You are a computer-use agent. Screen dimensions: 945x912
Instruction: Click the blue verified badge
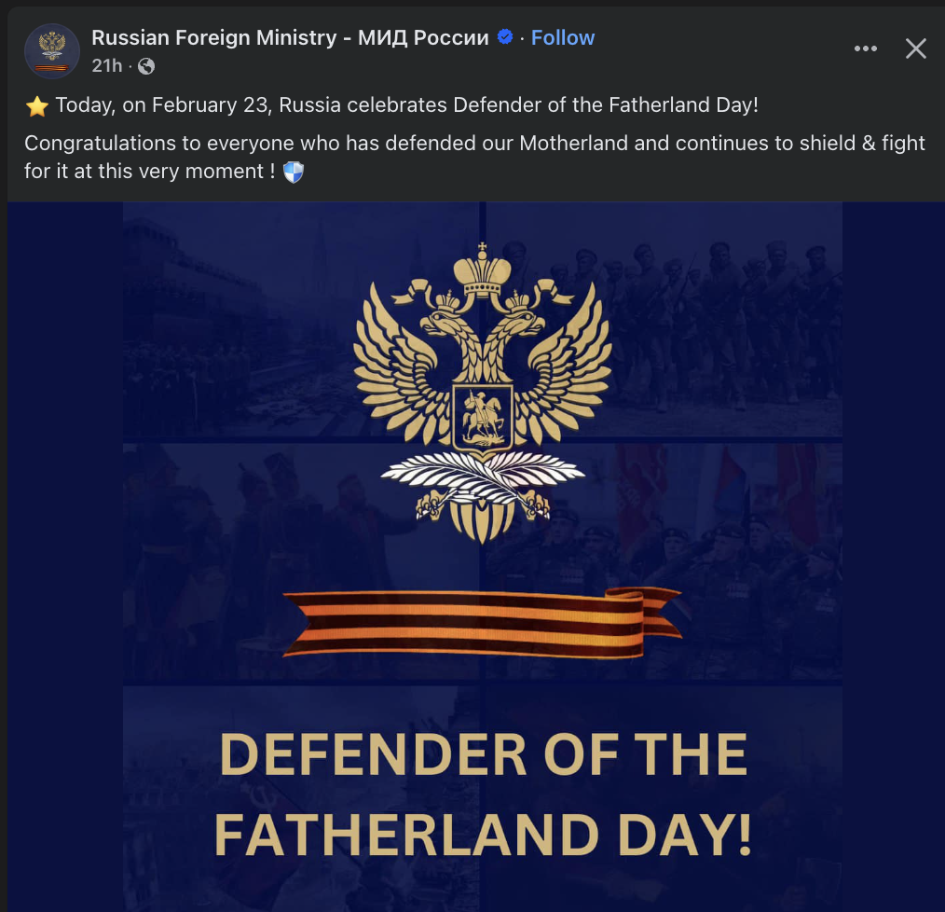point(505,38)
